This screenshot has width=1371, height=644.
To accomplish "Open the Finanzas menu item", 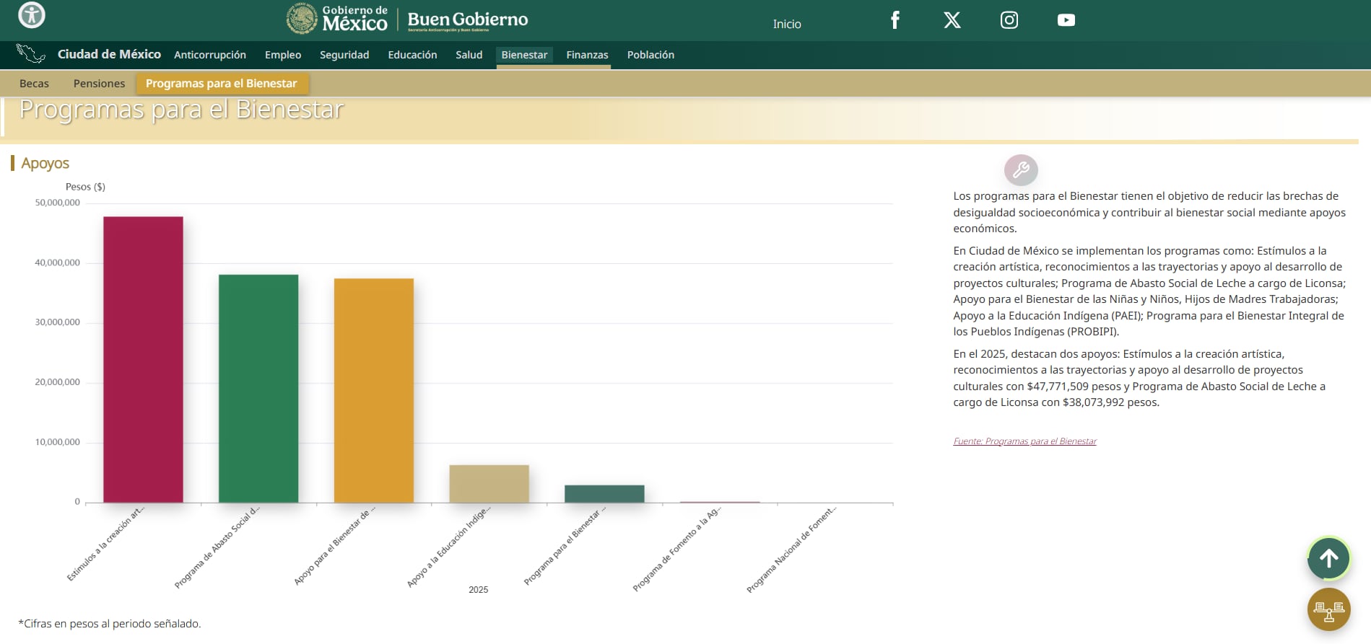I will (x=587, y=55).
